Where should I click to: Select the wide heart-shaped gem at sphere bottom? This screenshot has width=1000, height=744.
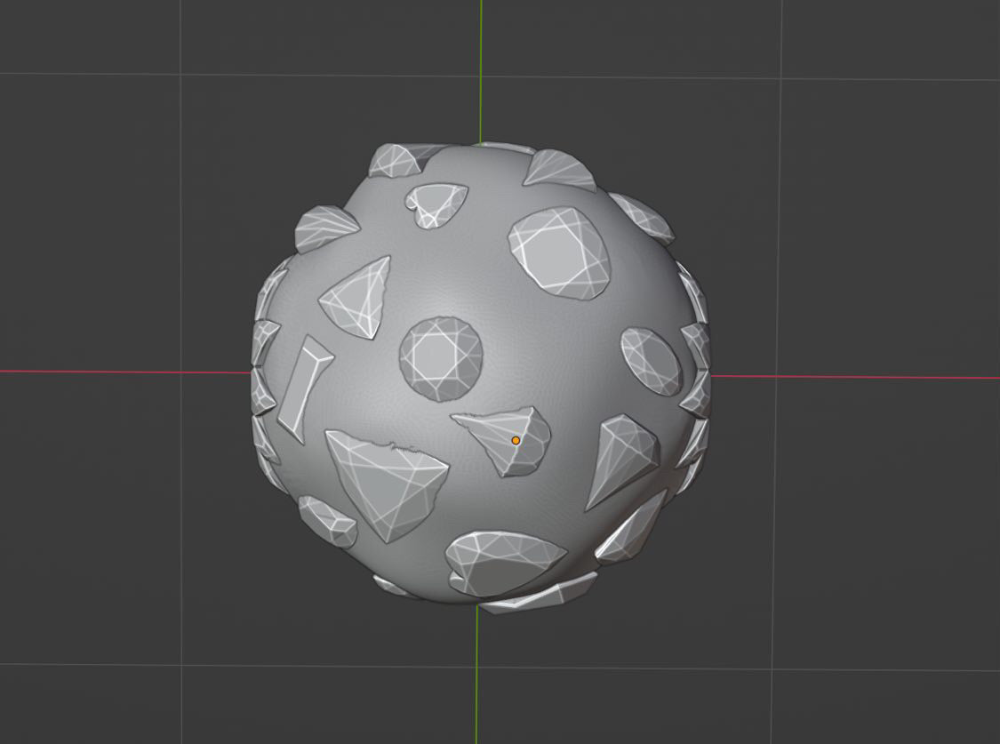coord(502,562)
